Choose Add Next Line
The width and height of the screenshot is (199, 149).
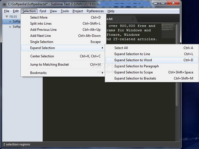[63, 36]
